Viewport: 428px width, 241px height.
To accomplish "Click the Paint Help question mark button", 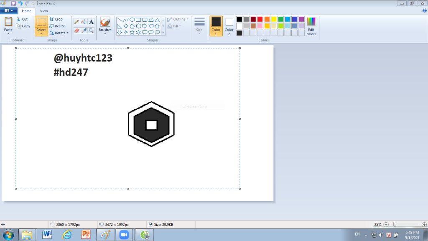I will pos(425,10).
